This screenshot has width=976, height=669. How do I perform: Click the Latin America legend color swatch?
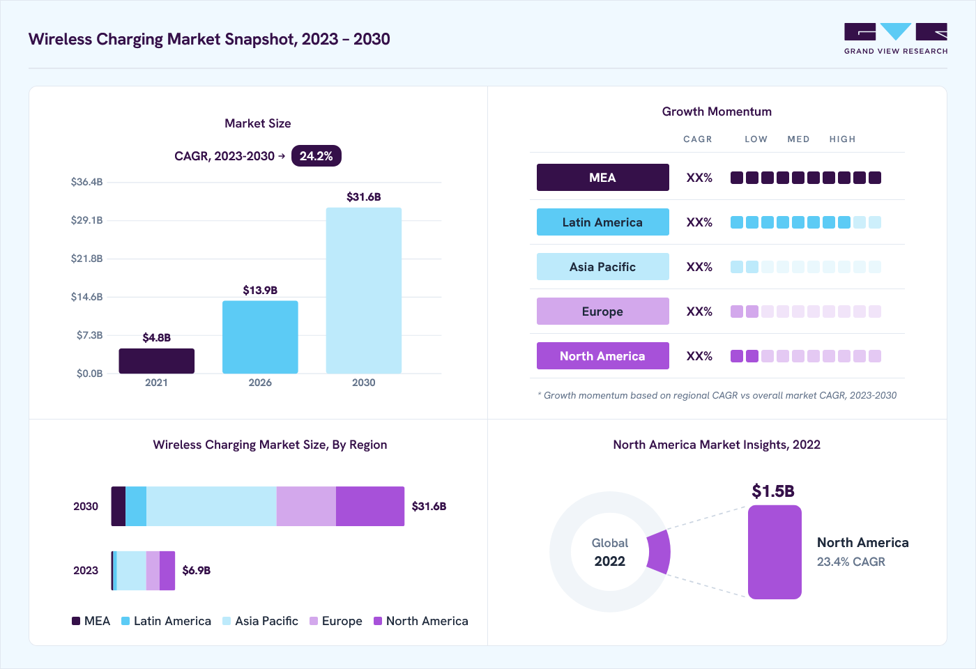pos(125,621)
